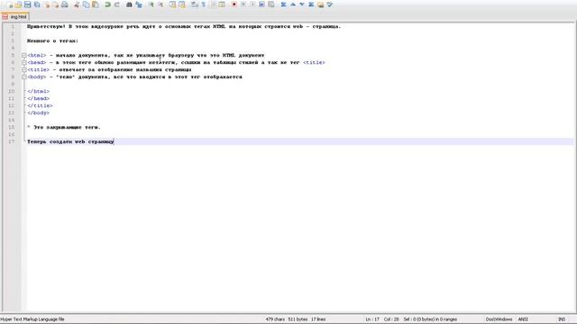
Task: Play back the recorded macro
Action: point(252,4)
